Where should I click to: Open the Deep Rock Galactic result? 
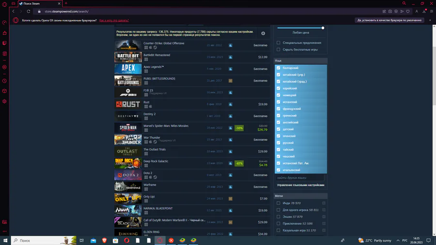point(192,163)
